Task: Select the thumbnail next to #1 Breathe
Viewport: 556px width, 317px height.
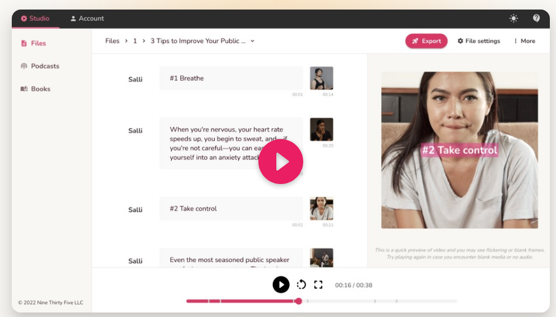Action: click(322, 79)
